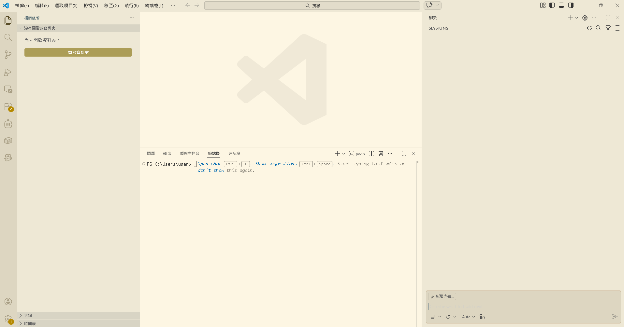The width and height of the screenshot is (624, 327).
Task: Open the Source Control view
Action: 8,54
